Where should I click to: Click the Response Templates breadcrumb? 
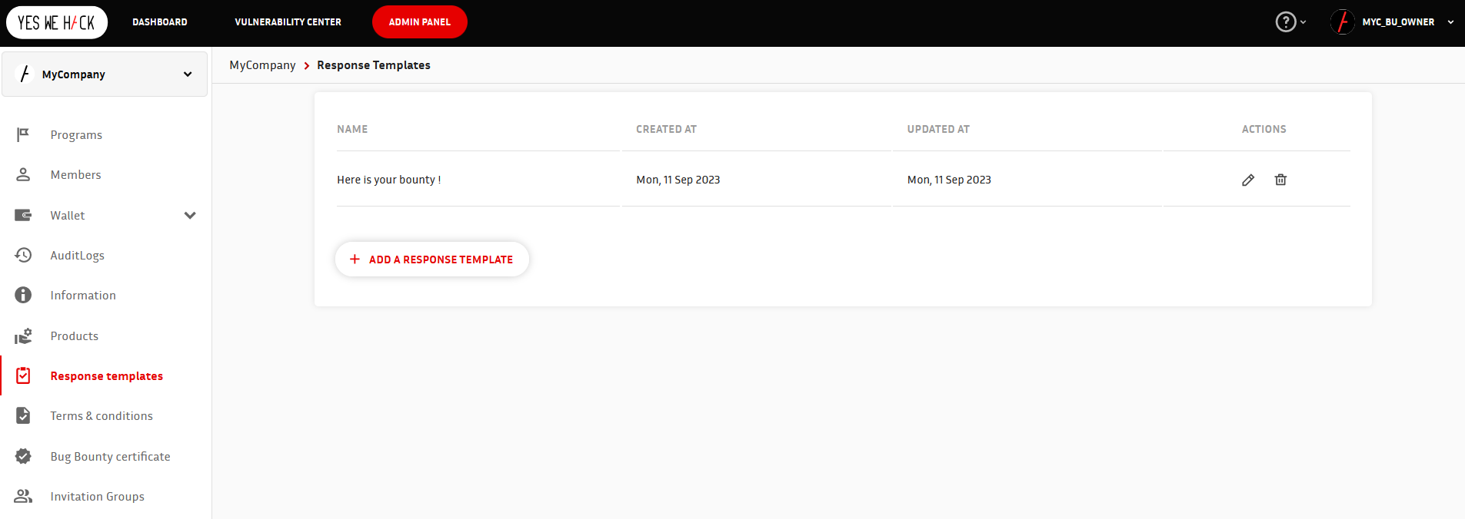click(374, 65)
